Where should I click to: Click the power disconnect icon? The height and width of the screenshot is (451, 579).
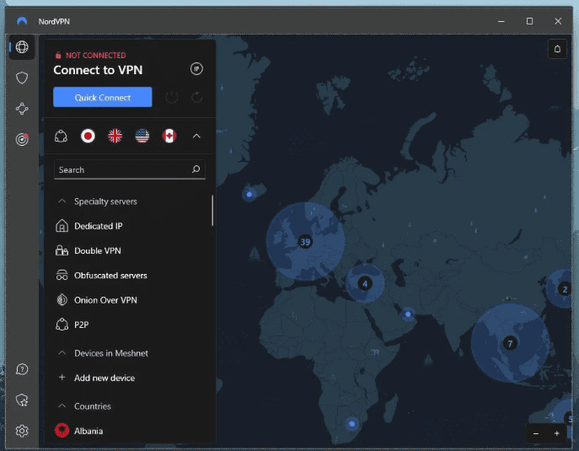pyautogui.click(x=172, y=98)
